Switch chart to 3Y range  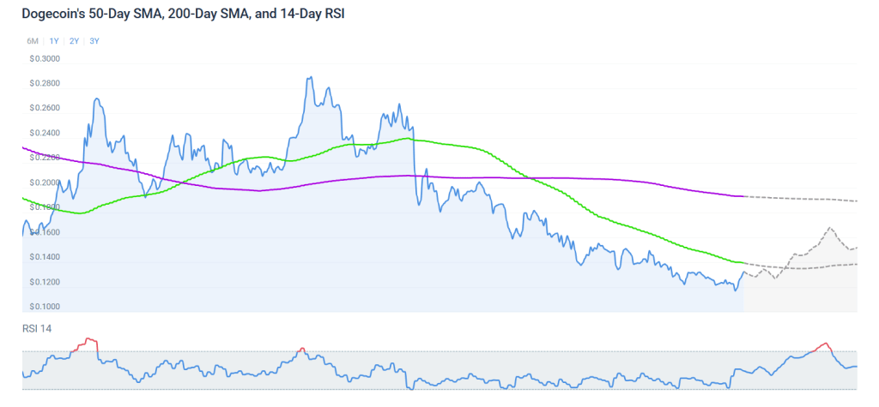[94, 41]
